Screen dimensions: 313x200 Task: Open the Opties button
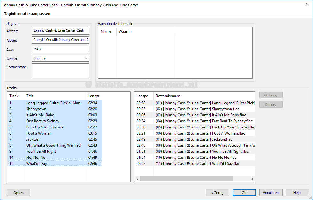point(19,193)
